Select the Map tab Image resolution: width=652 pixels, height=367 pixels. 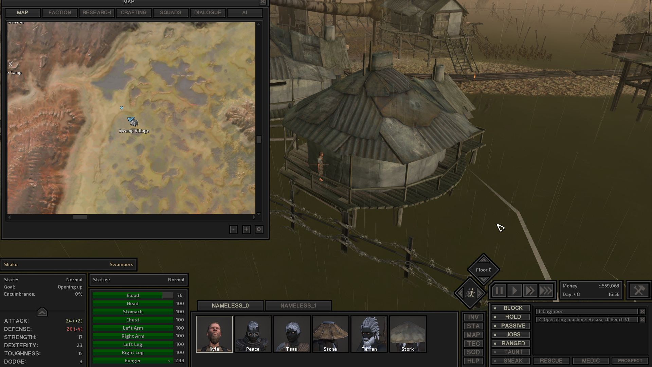22,13
